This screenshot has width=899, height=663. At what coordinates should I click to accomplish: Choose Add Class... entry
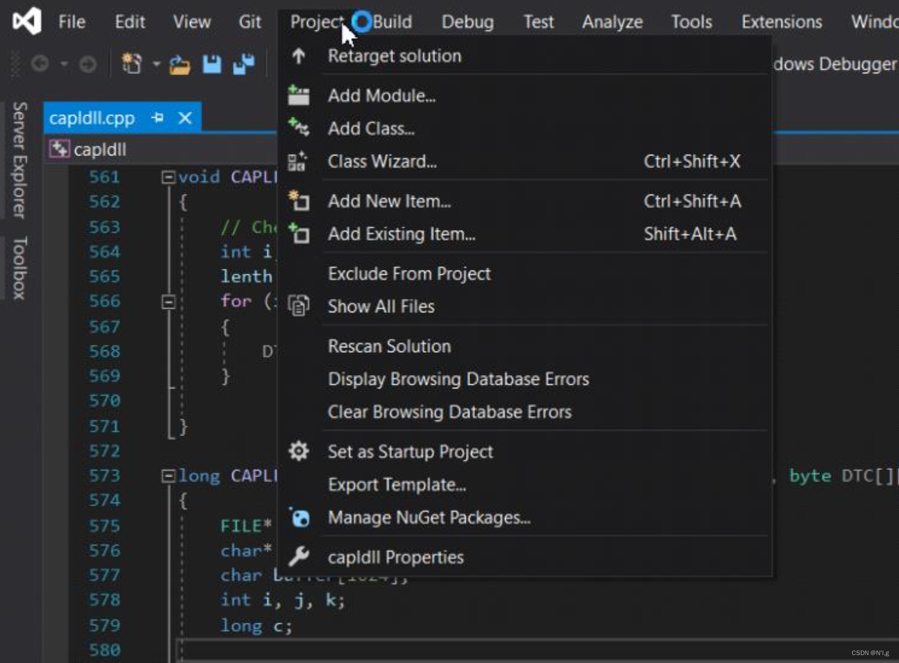pyautogui.click(x=525, y=128)
